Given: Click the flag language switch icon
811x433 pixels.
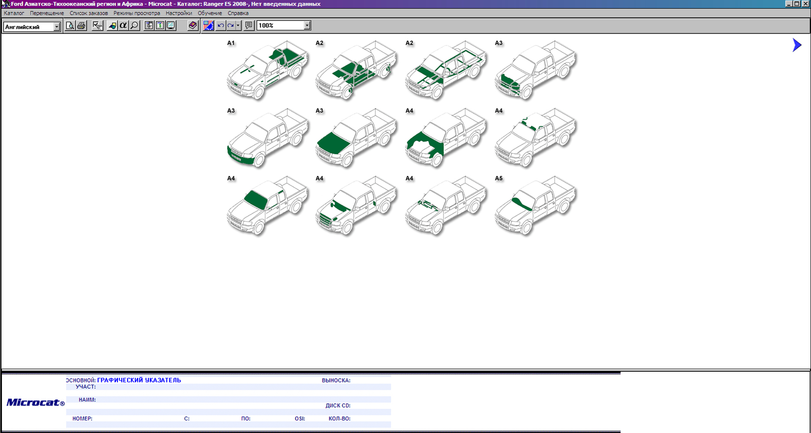Looking at the screenshot, I should (x=208, y=26).
